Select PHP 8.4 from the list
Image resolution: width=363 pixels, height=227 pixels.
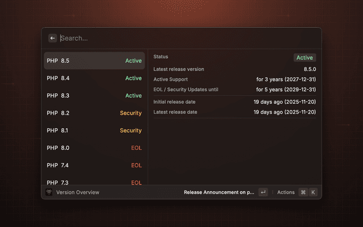click(x=94, y=78)
